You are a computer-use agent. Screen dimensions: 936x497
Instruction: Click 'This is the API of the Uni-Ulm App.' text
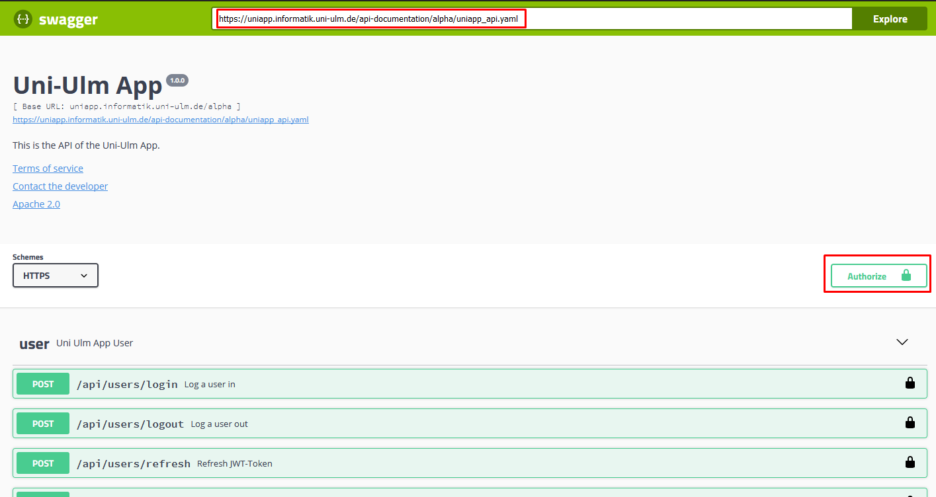tap(86, 145)
